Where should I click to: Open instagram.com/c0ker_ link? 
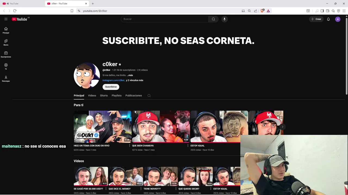114,80
